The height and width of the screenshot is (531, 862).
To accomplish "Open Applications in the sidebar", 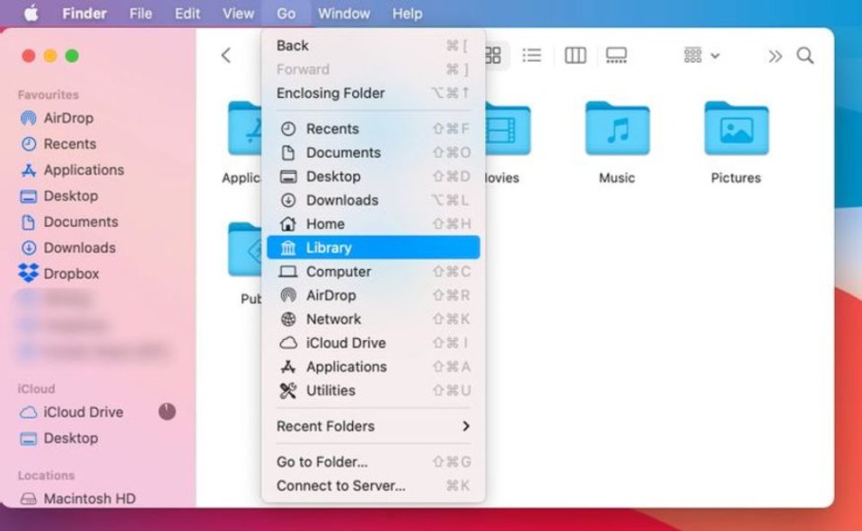I will click(x=84, y=170).
